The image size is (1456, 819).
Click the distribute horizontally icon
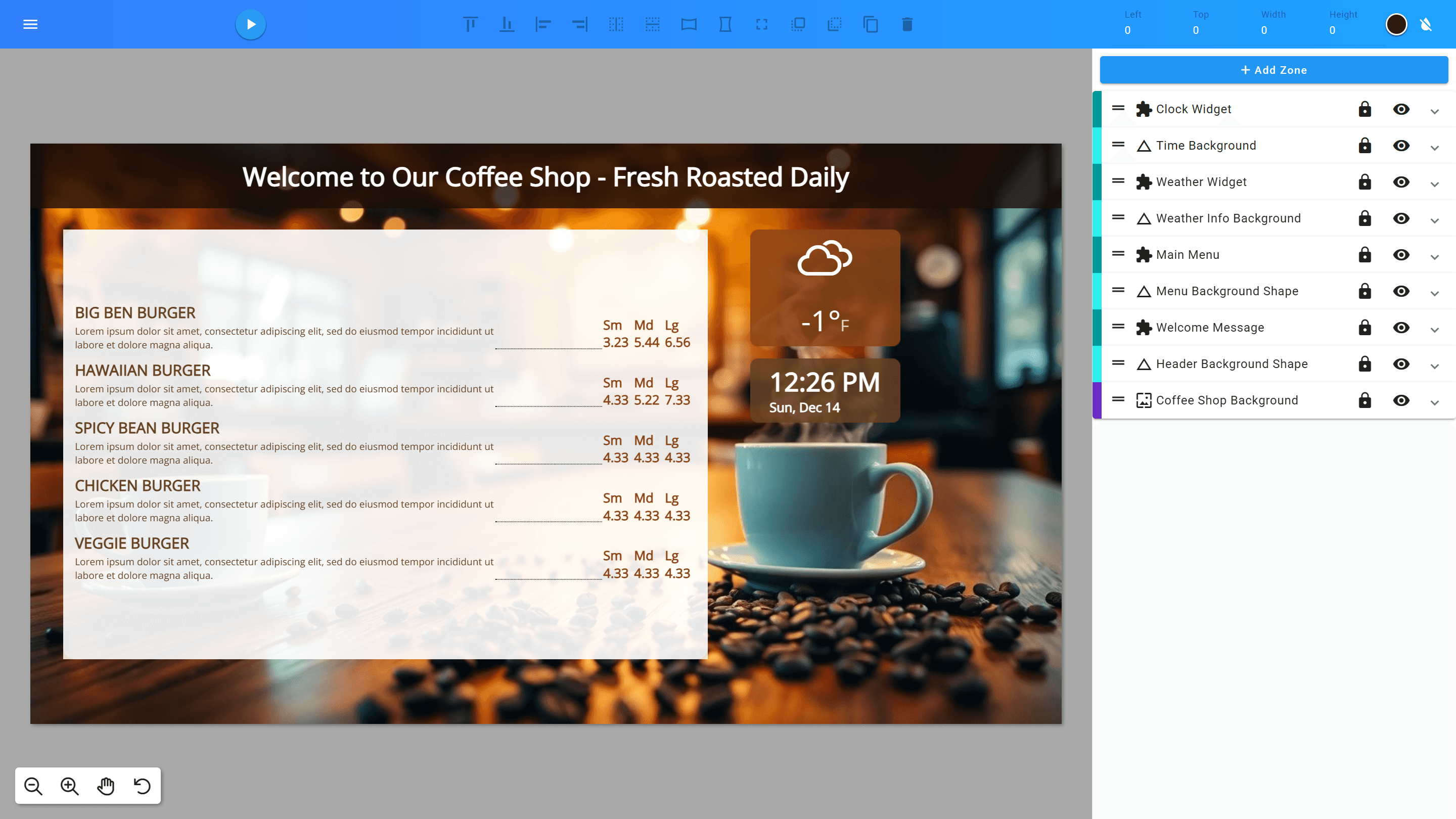click(x=617, y=24)
